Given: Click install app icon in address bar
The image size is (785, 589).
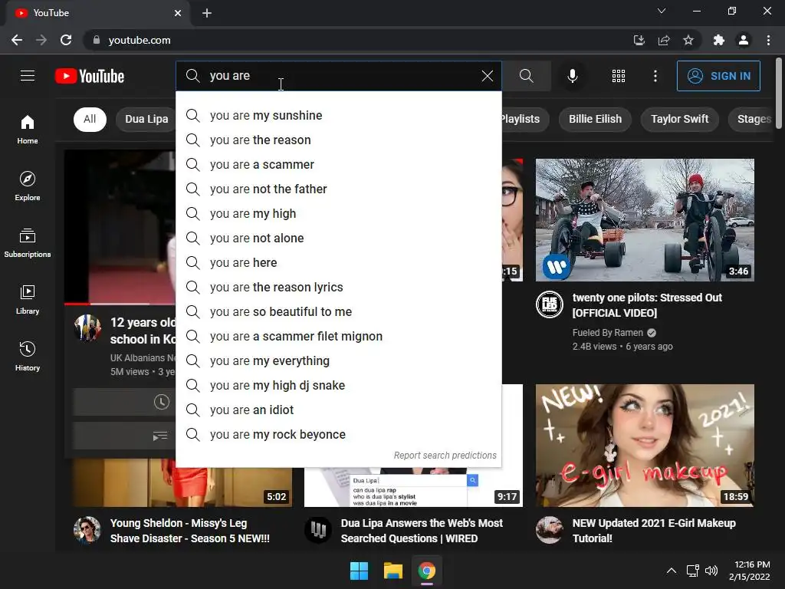Looking at the screenshot, I should (x=639, y=40).
